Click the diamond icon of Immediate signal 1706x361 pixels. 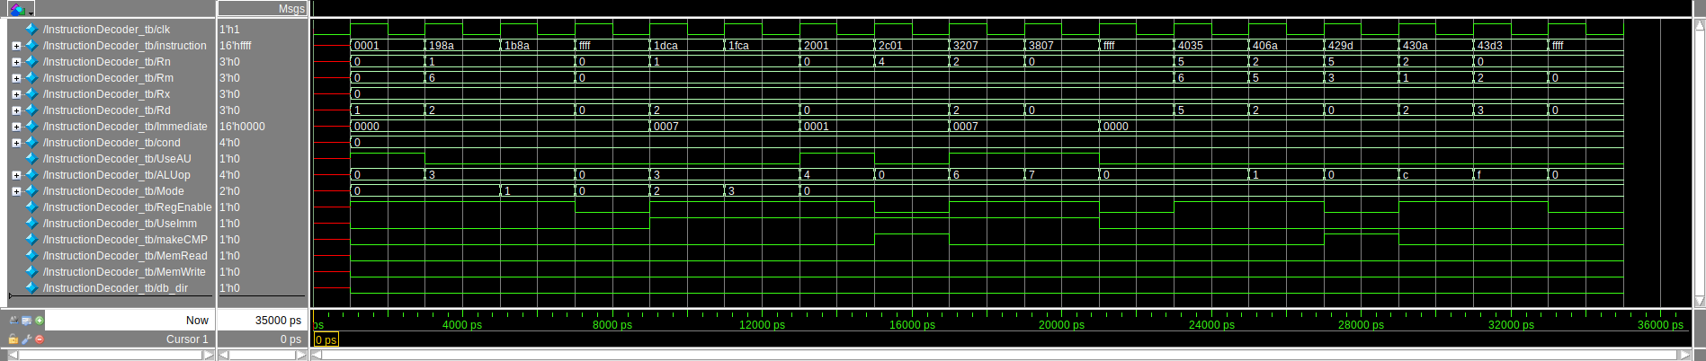[31, 127]
